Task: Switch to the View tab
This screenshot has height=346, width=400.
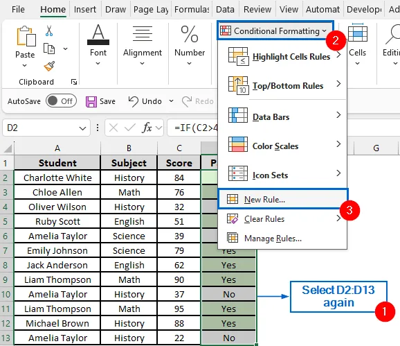Action: 289,10
